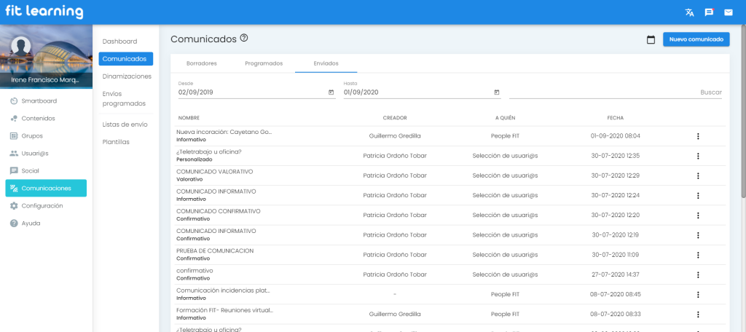Open the Hasta date picker calendar icon

tap(497, 92)
